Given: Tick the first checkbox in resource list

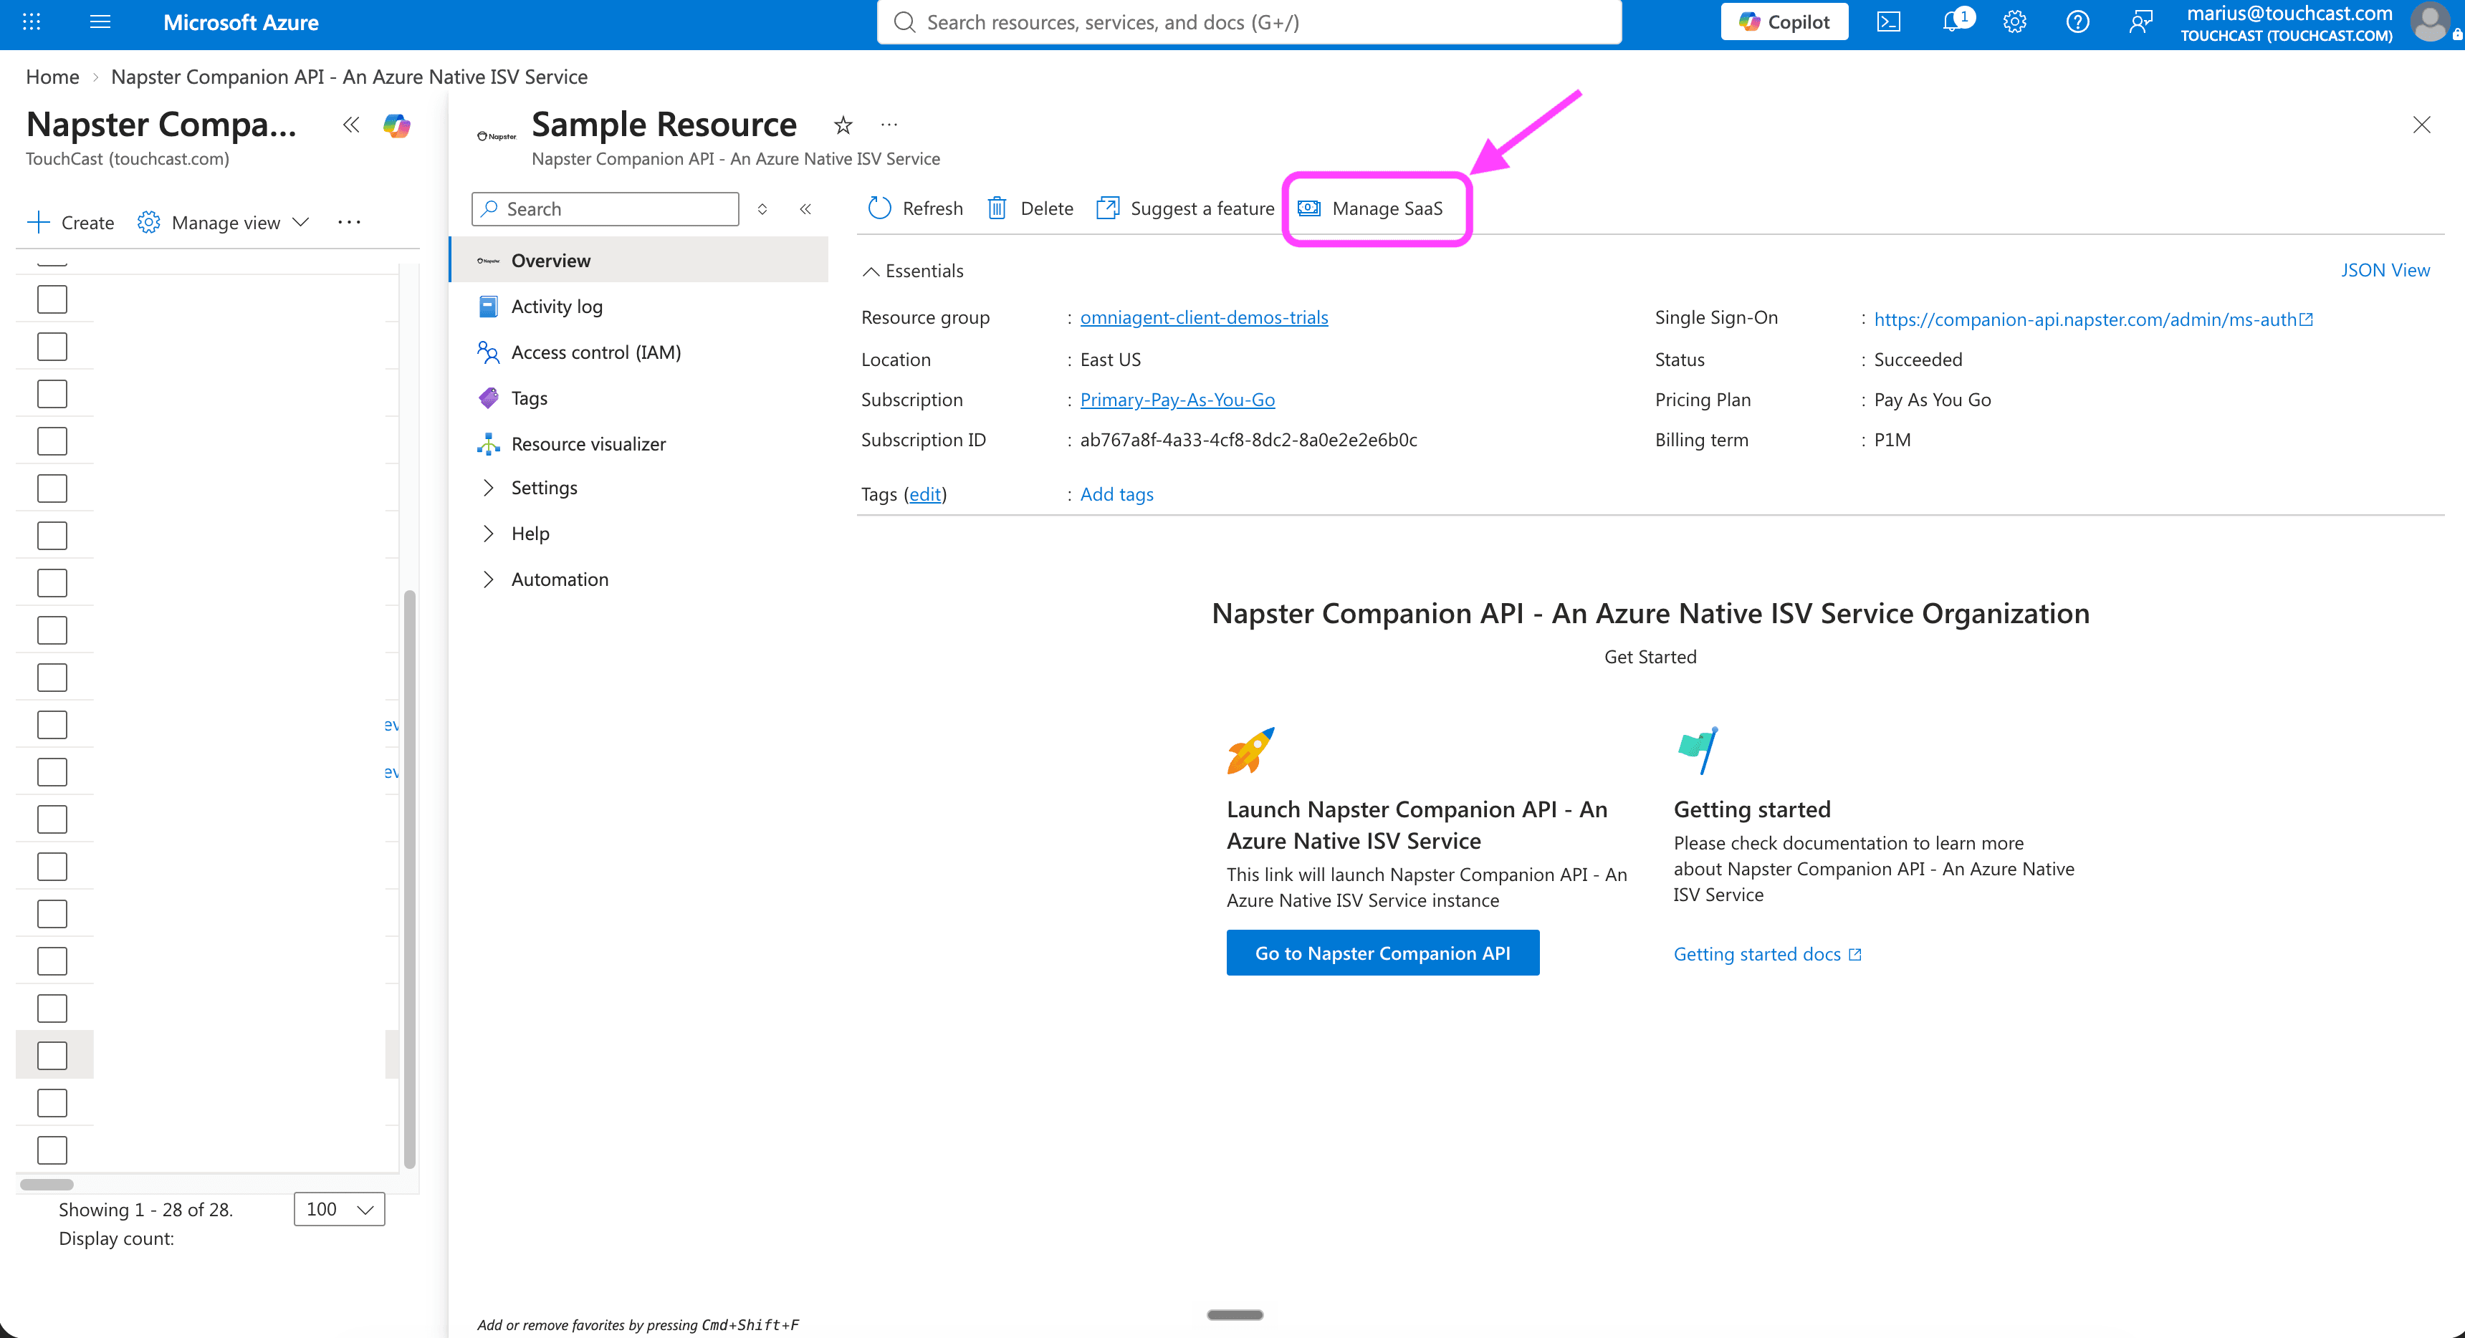Looking at the screenshot, I should 52,299.
